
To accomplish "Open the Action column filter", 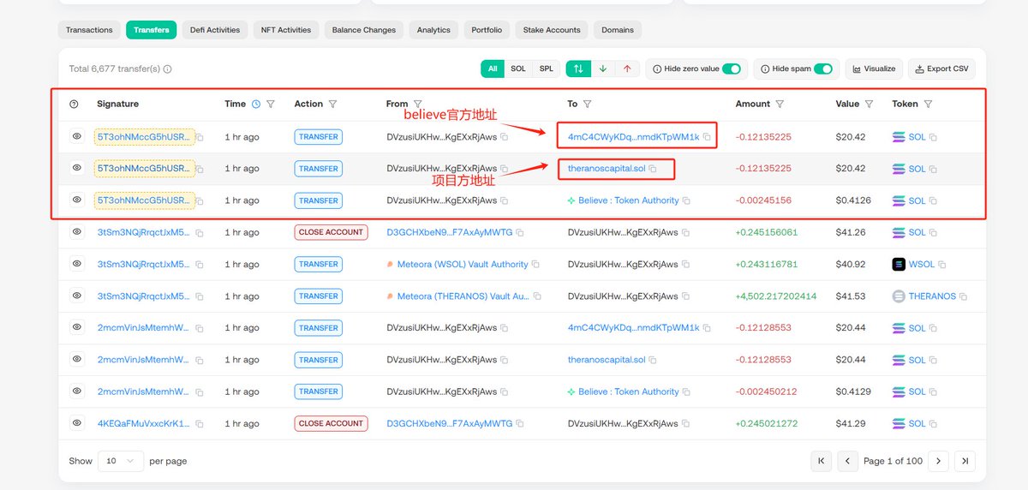I will [x=332, y=105].
